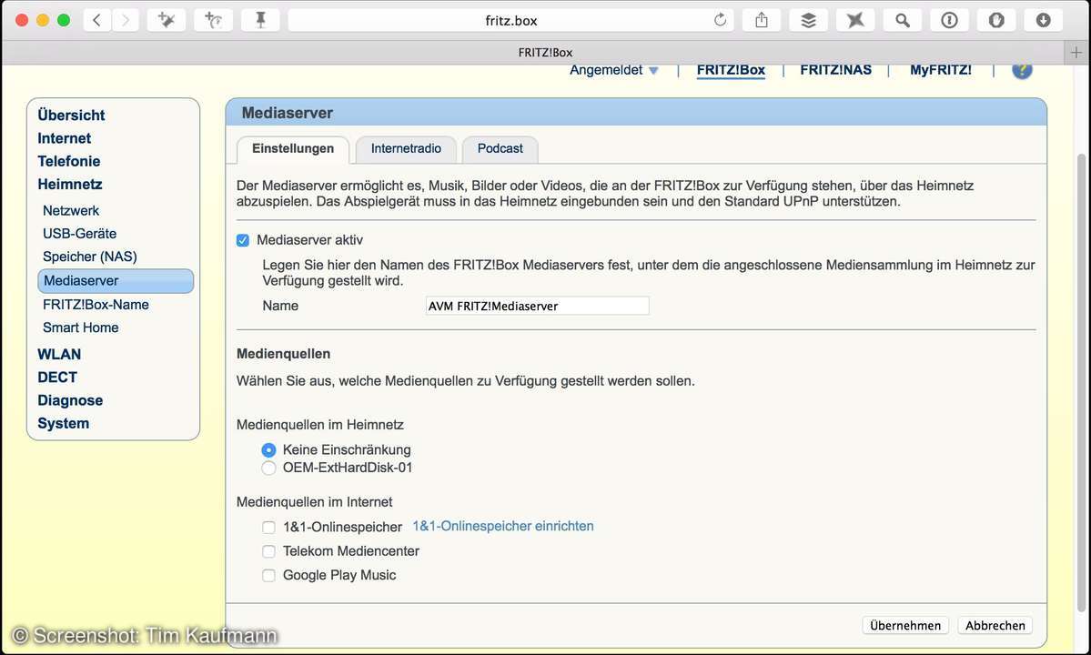Click the hand blocker extension icon
Screen dimensions: 1091x655
click(996, 20)
